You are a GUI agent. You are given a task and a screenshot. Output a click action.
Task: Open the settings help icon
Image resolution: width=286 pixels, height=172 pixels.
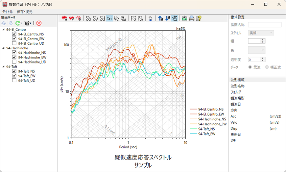pyautogui.click(x=199, y=19)
